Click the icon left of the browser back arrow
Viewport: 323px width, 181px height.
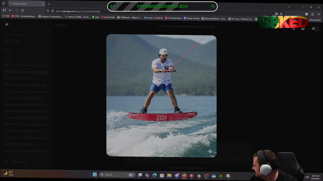pyautogui.click(x=4, y=10)
